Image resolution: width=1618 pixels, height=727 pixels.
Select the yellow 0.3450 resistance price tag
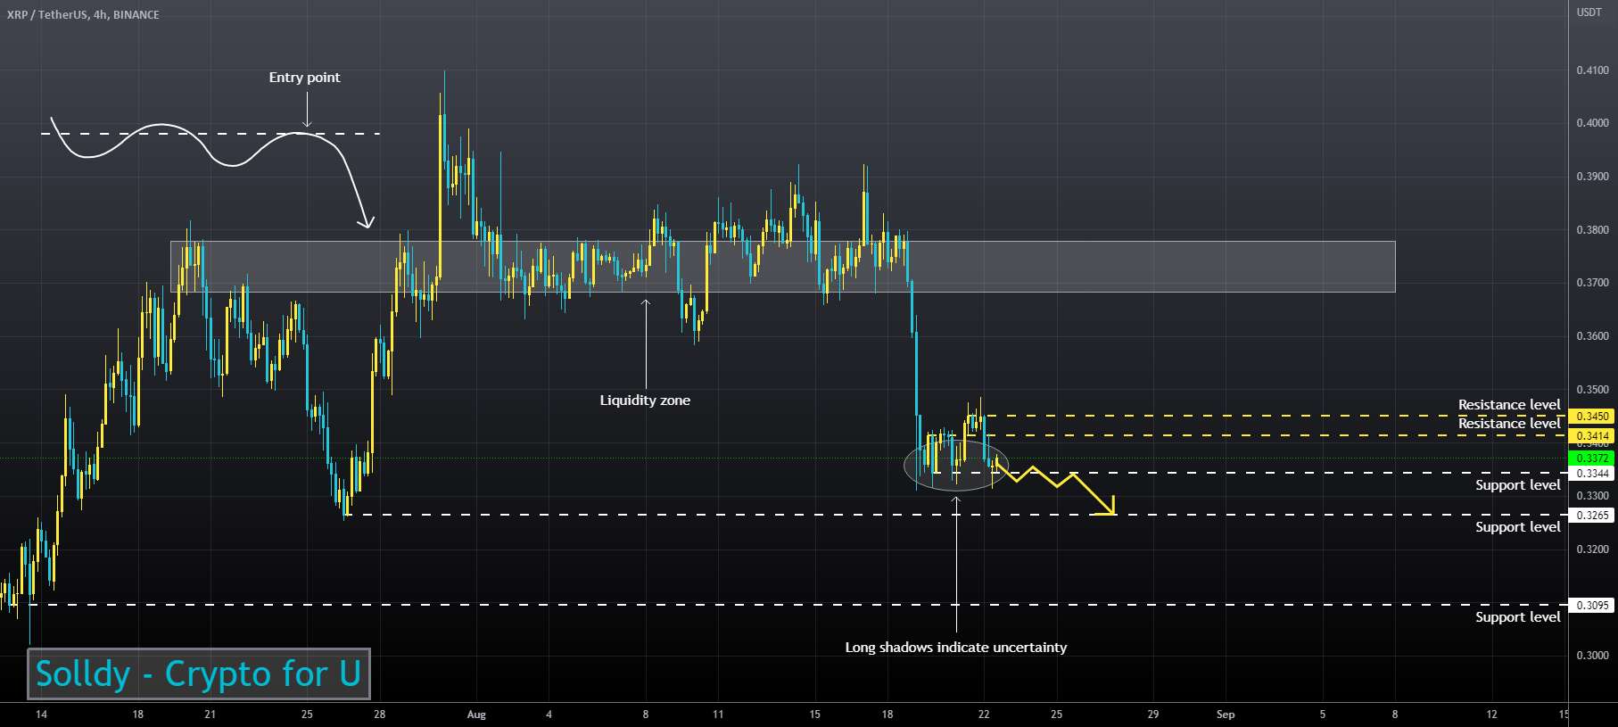tap(1592, 417)
